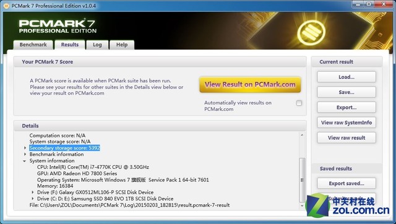Expand the Drive (F:) Galaxy entry
The width and height of the screenshot is (396, 224).
coord(33,192)
